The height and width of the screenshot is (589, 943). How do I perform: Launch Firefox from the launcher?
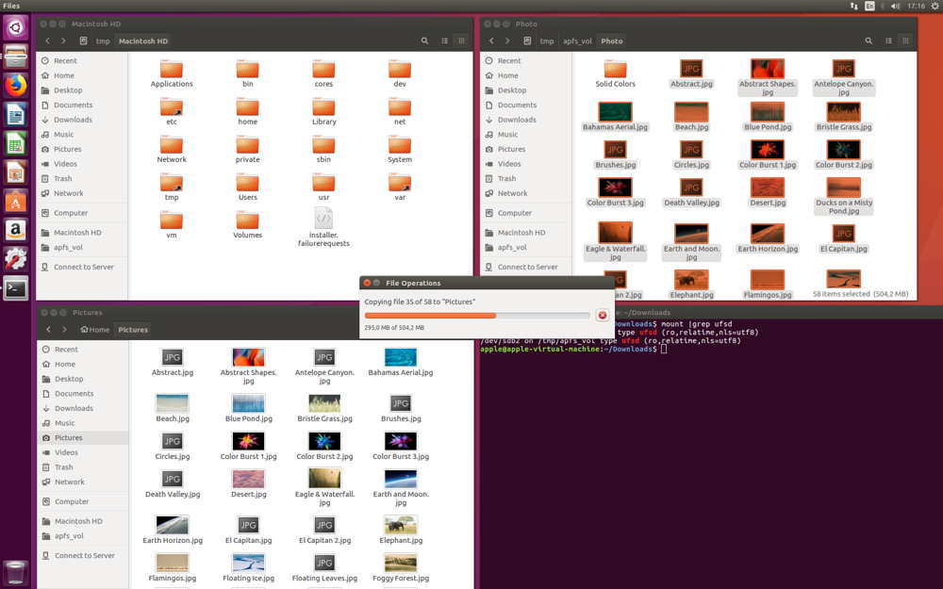coord(15,87)
